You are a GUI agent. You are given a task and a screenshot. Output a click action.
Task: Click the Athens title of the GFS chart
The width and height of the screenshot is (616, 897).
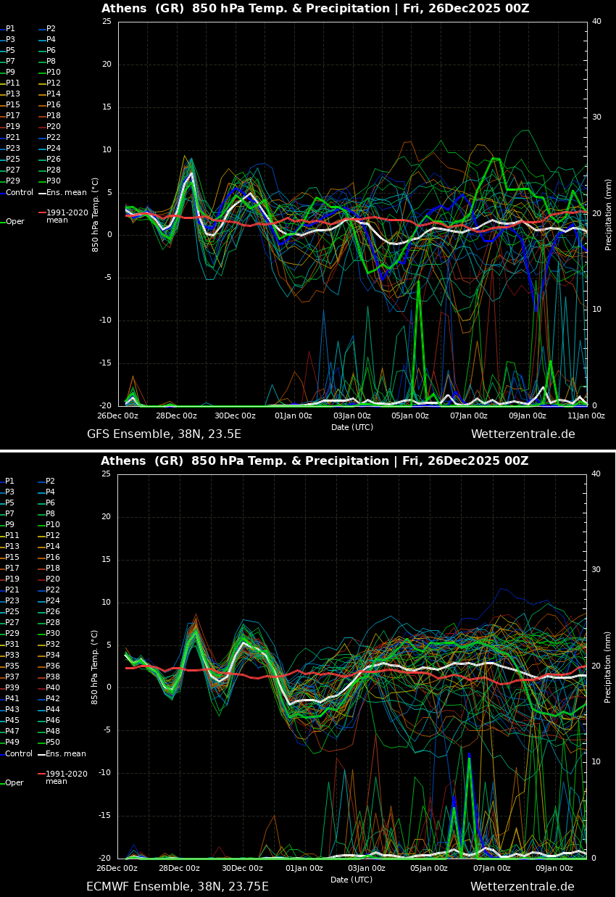(x=315, y=9)
